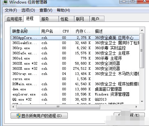149x126 pixels.
Task: Switch to the 用户 tab
Action: coord(97,19)
